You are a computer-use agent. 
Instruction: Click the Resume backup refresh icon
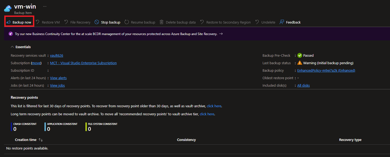point(127,22)
